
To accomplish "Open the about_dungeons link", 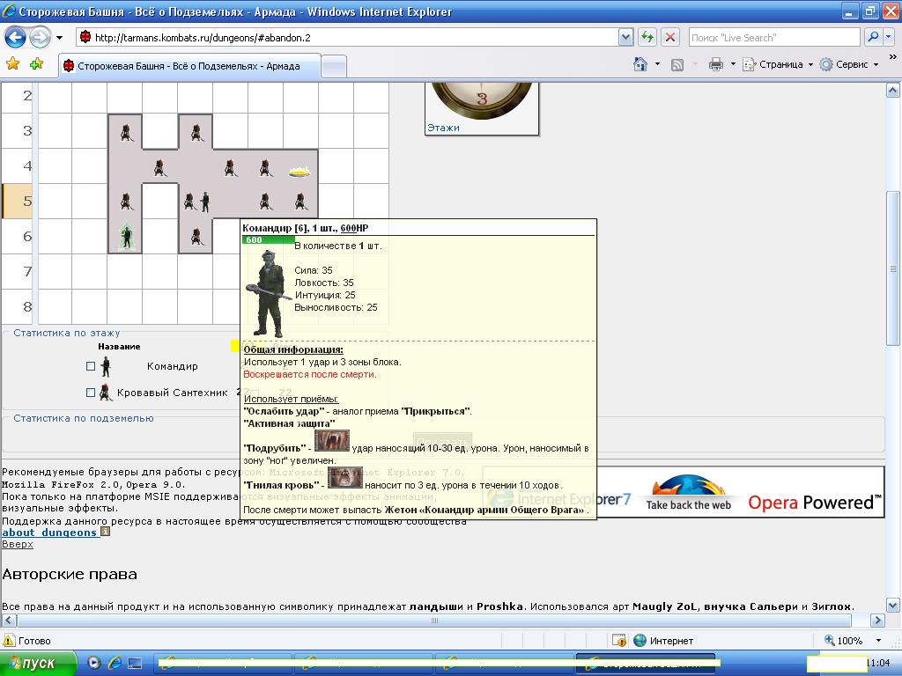I will [x=49, y=533].
